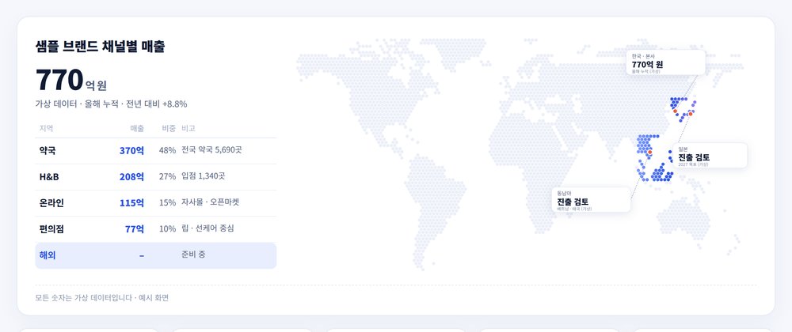Select the H&B channel row
Image resolution: width=792 pixels, height=332 pixels.
click(x=155, y=177)
